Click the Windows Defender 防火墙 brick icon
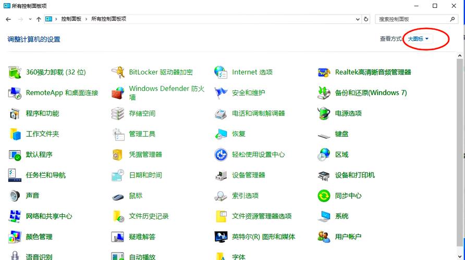The height and width of the screenshot is (260, 465). (x=118, y=93)
